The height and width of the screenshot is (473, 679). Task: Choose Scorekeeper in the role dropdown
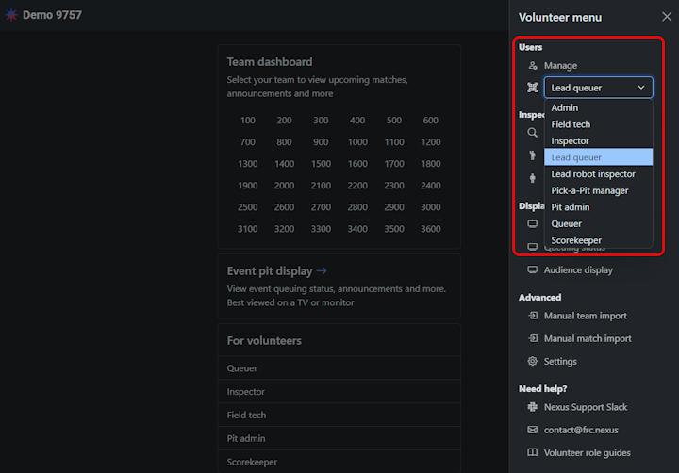click(x=576, y=240)
